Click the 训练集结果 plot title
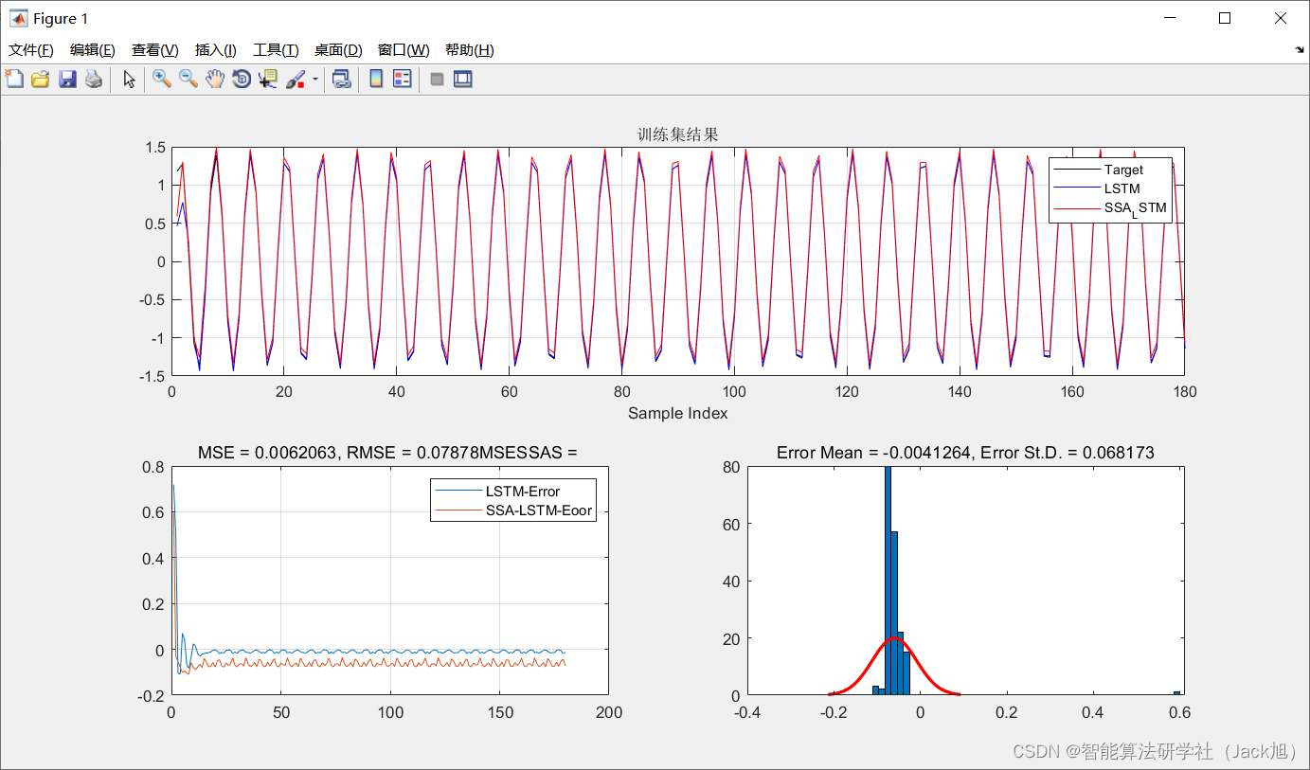The height and width of the screenshot is (770, 1310). pyautogui.click(x=678, y=134)
